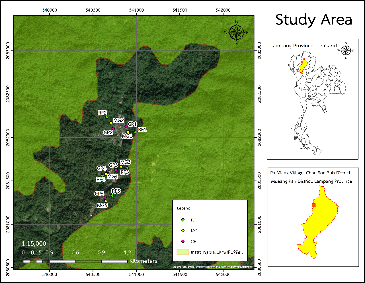365x283 pixels.
Task: Click the orange square on the yellow district map
Action: coord(314,205)
